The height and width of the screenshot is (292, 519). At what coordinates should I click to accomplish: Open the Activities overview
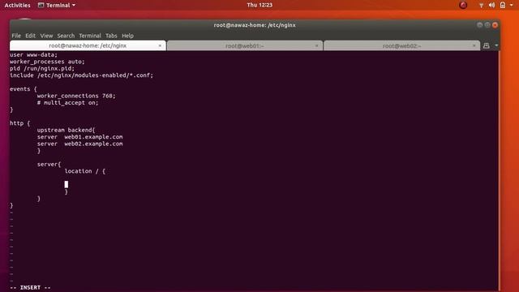[17, 6]
